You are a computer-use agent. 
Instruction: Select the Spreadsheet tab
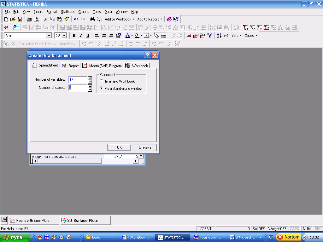pyautogui.click(x=45, y=65)
